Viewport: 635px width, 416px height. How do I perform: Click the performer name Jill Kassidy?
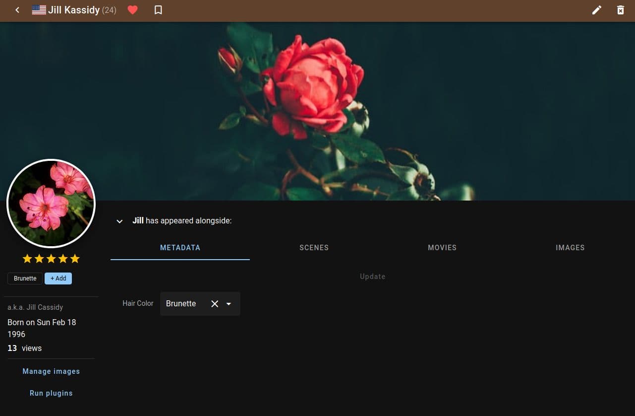[73, 9]
